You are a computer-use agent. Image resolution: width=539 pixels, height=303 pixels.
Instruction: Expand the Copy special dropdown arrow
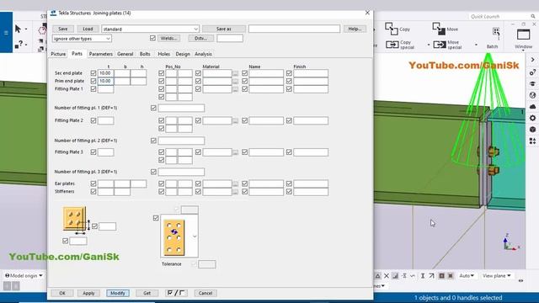(429, 45)
